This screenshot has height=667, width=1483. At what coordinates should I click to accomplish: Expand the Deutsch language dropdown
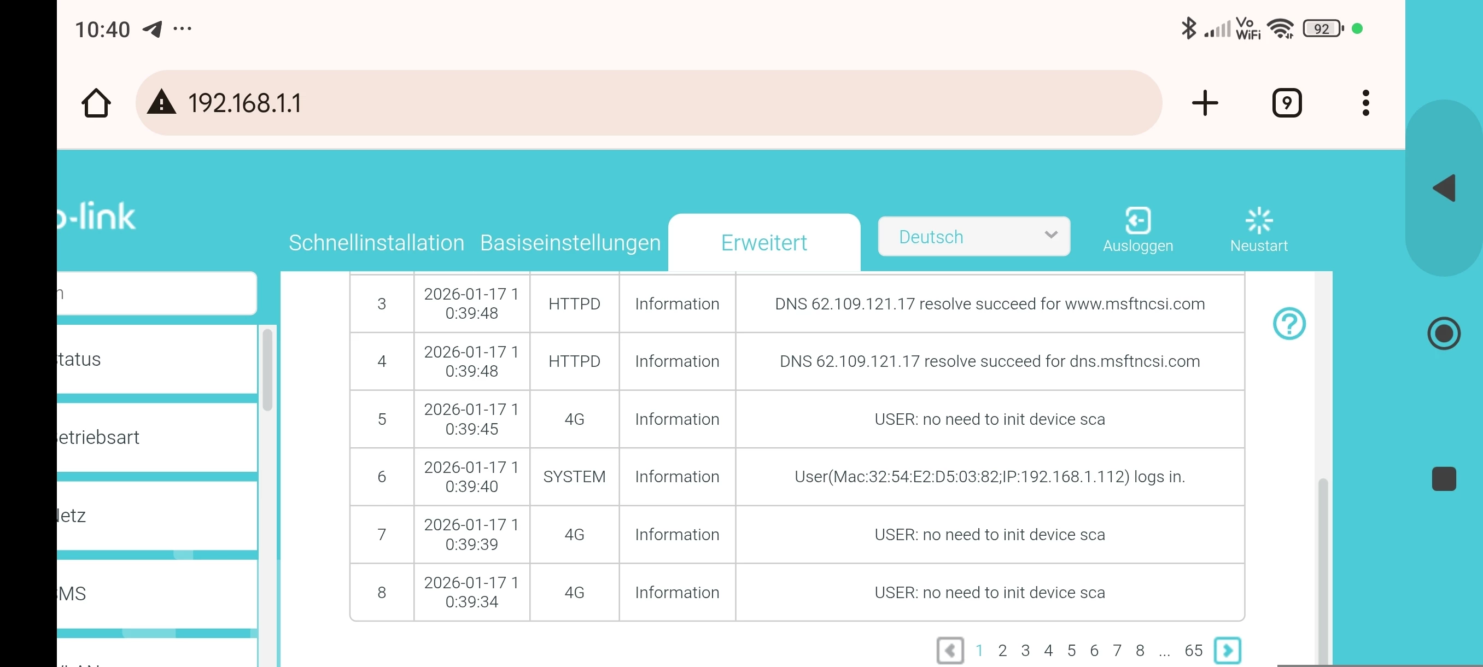[x=973, y=236]
